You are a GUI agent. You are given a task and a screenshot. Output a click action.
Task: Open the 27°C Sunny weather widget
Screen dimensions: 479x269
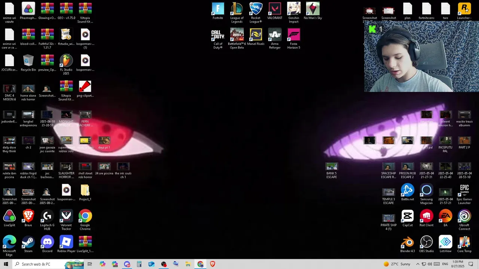point(397,264)
